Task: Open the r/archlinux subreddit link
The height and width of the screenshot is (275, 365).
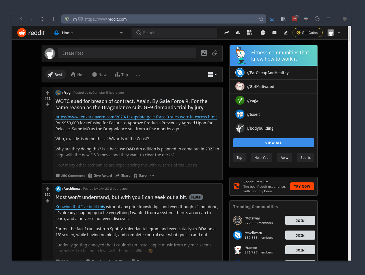Action: (x=71, y=188)
